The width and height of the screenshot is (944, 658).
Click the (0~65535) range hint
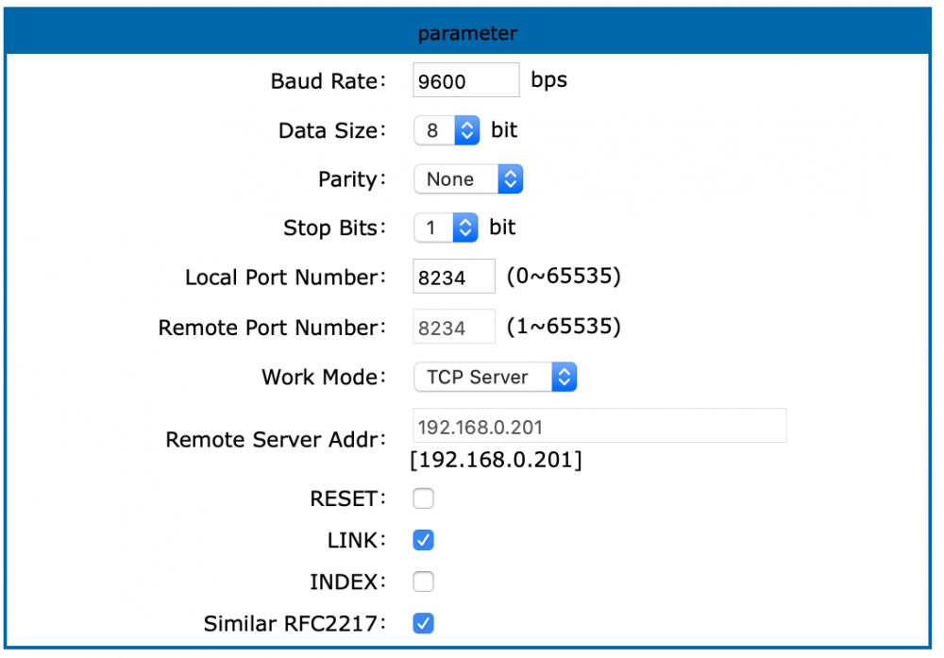563,277
